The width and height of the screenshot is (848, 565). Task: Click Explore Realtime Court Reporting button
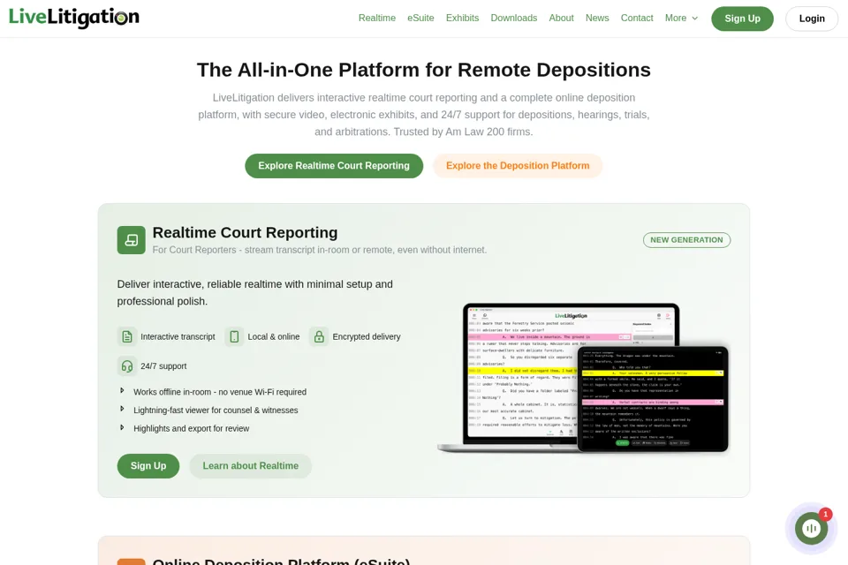(334, 165)
